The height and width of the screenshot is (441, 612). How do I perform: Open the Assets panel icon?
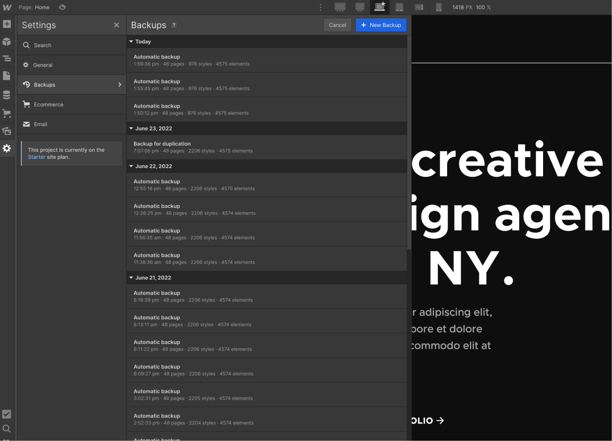(7, 131)
